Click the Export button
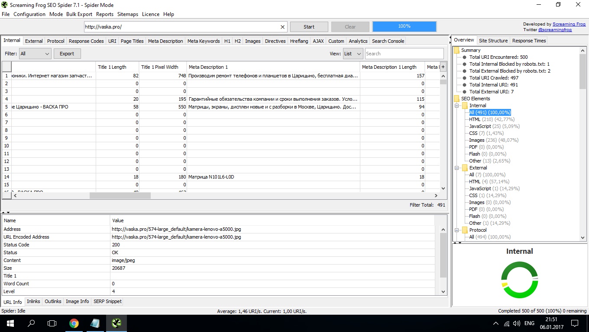Viewport: 589px width, 332px height. pyautogui.click(x=67, y=54)
